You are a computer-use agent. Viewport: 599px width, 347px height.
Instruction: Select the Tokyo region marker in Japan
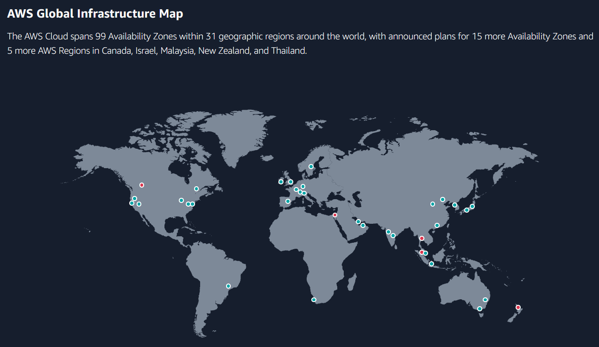472,207
